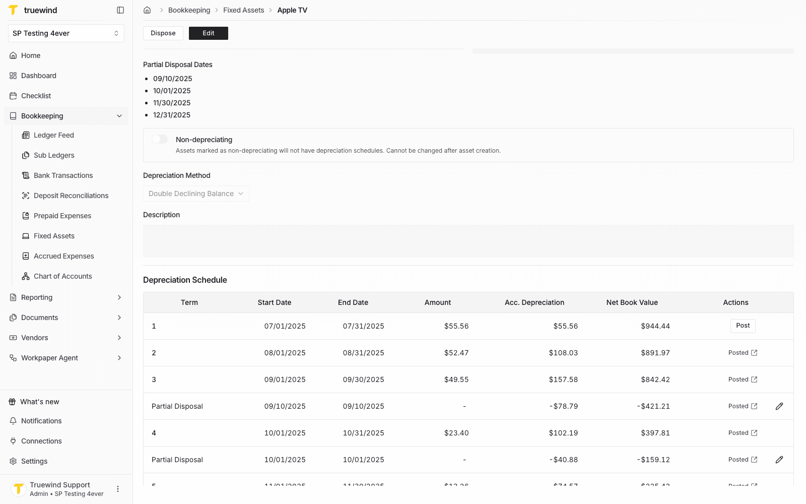Click the Reporting sidebar icon

tap(13, 297)
